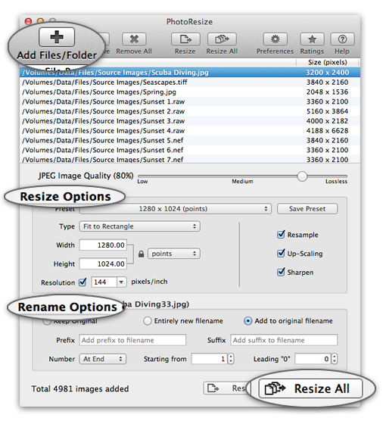Screen dimensions: 383x424
Task: Toggle the aspect ratio lock icon
Action: pyautogui.click(x=141, y=254)
